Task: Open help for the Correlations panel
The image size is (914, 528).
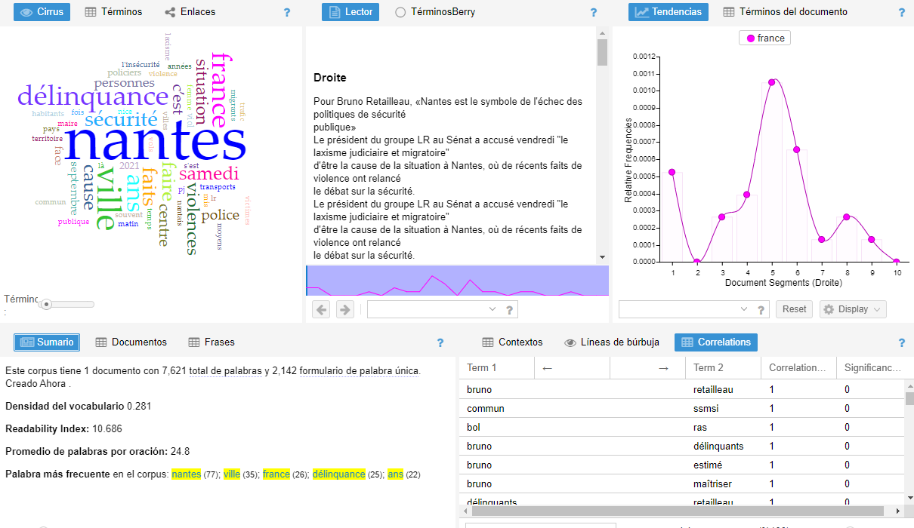Action: pos(901,343)
